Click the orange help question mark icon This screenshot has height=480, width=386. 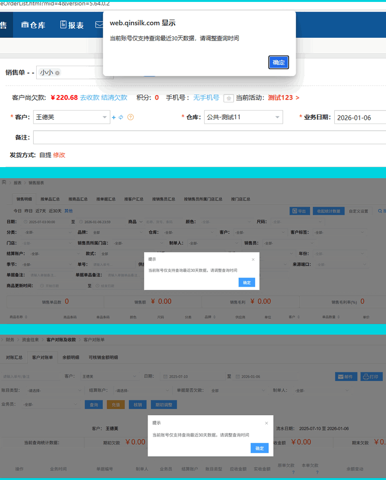(x=130, y=117)
